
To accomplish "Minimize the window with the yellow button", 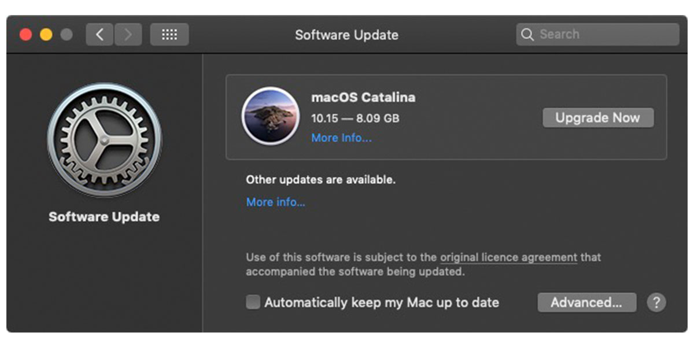I will pyautogui.click(x=46, y=35).
